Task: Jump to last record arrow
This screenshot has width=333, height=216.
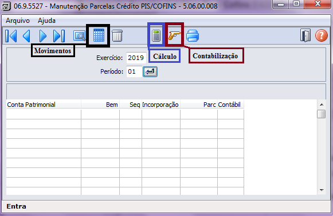Action: tap(59, 36)
